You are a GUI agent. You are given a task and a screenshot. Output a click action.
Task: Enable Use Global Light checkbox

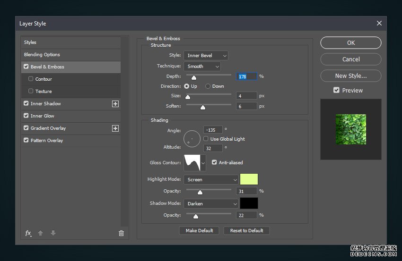[206, 139]
